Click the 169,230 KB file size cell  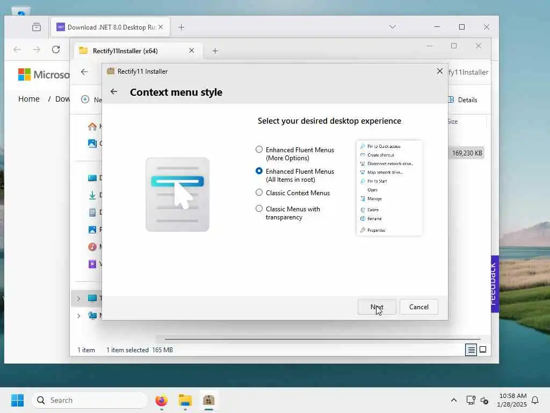tap(467, 153)
